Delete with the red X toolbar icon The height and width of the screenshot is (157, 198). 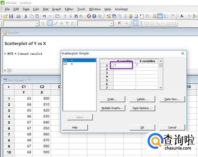point(119,23)
